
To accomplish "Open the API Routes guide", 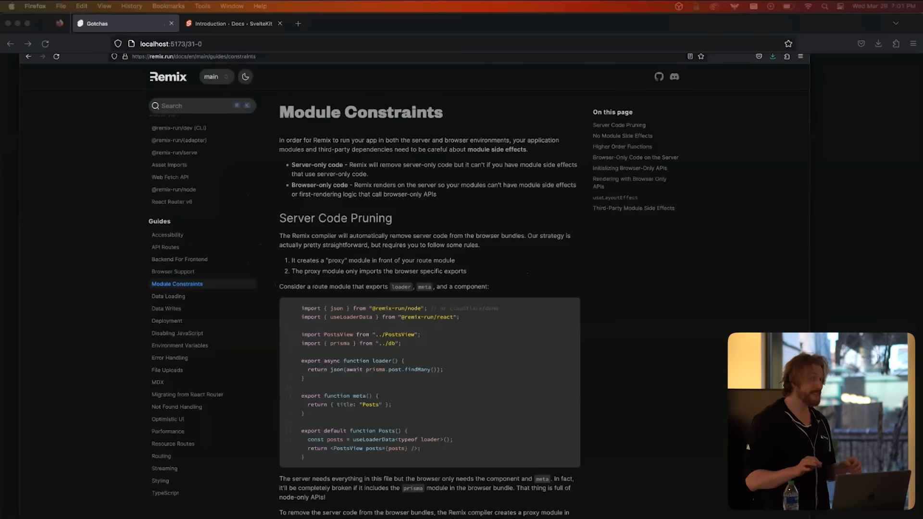I will click(165, 247).
